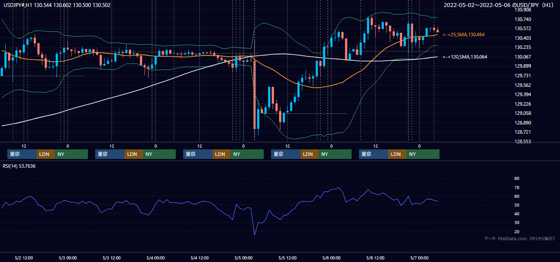The image size is (560, 262).
Task: Click price axis label 129.899
Action: click(523, 66)
